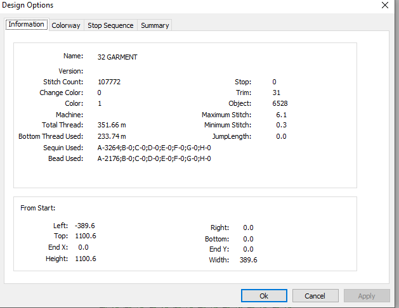Confirm with the Ok button

[x=264, y=296]
